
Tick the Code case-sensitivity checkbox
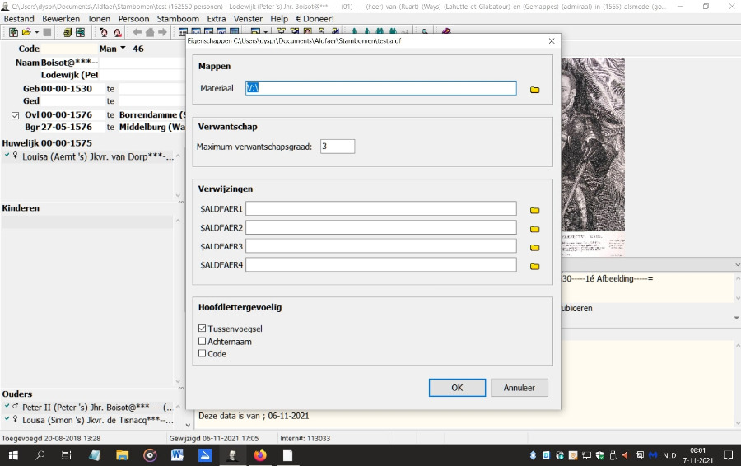pyautogui.click(x=203, y=353)
